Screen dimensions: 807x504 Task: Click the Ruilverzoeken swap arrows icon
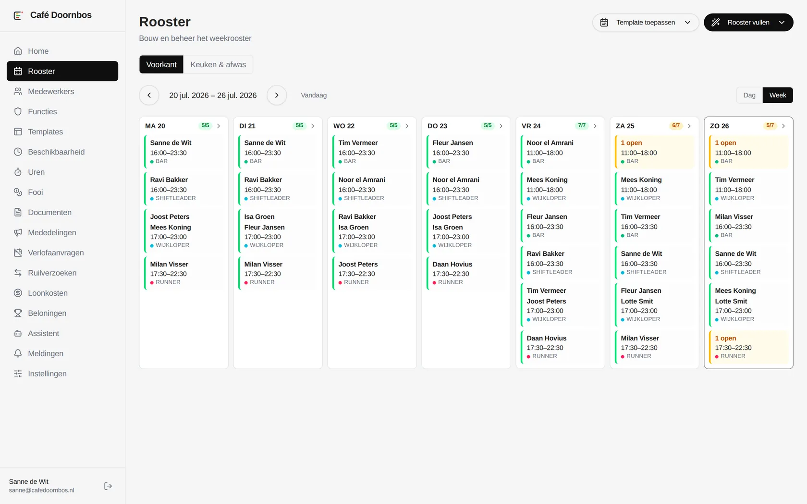coord(18,273)
